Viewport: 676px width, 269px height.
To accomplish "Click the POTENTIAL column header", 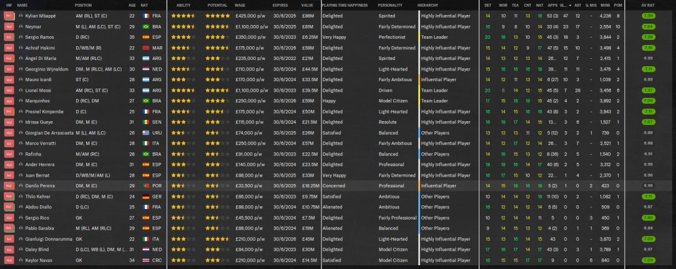I will (x=217, y=5).
